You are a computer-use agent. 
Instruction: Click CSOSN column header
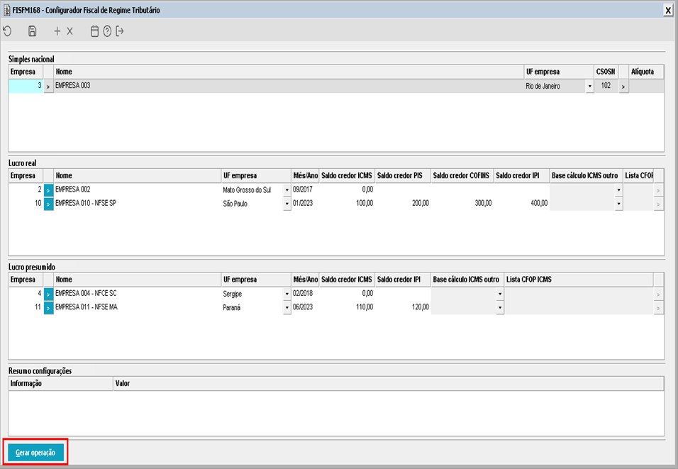pyautogui.click(x=606, y=72)
